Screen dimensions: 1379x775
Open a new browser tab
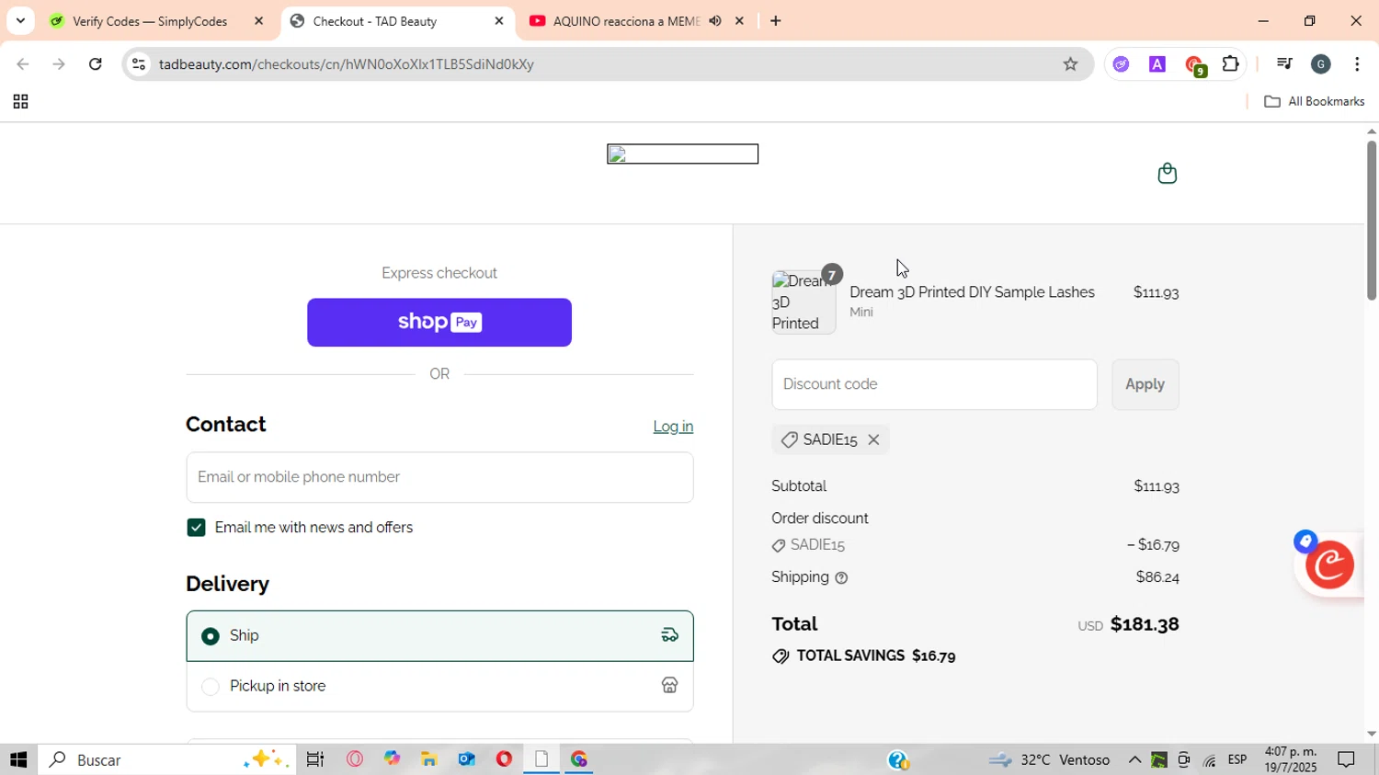click(776, 21)
